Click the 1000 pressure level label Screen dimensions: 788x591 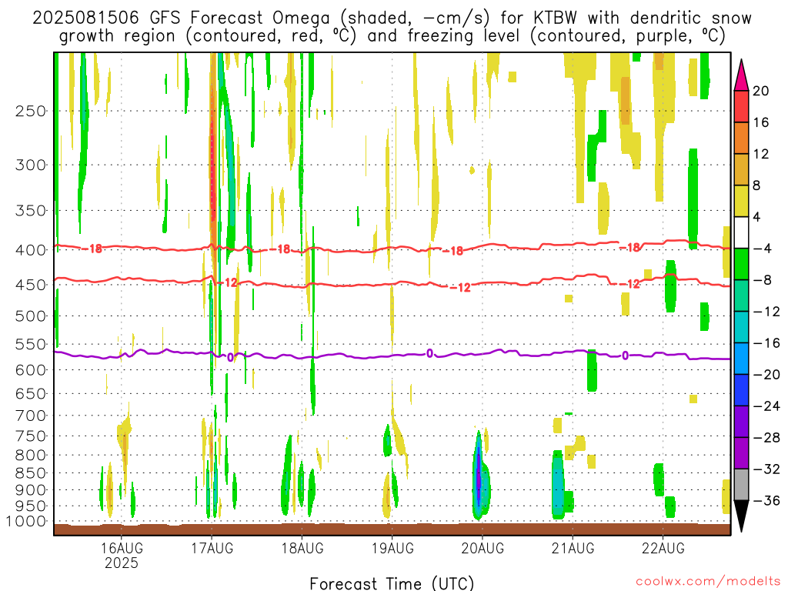26,522
